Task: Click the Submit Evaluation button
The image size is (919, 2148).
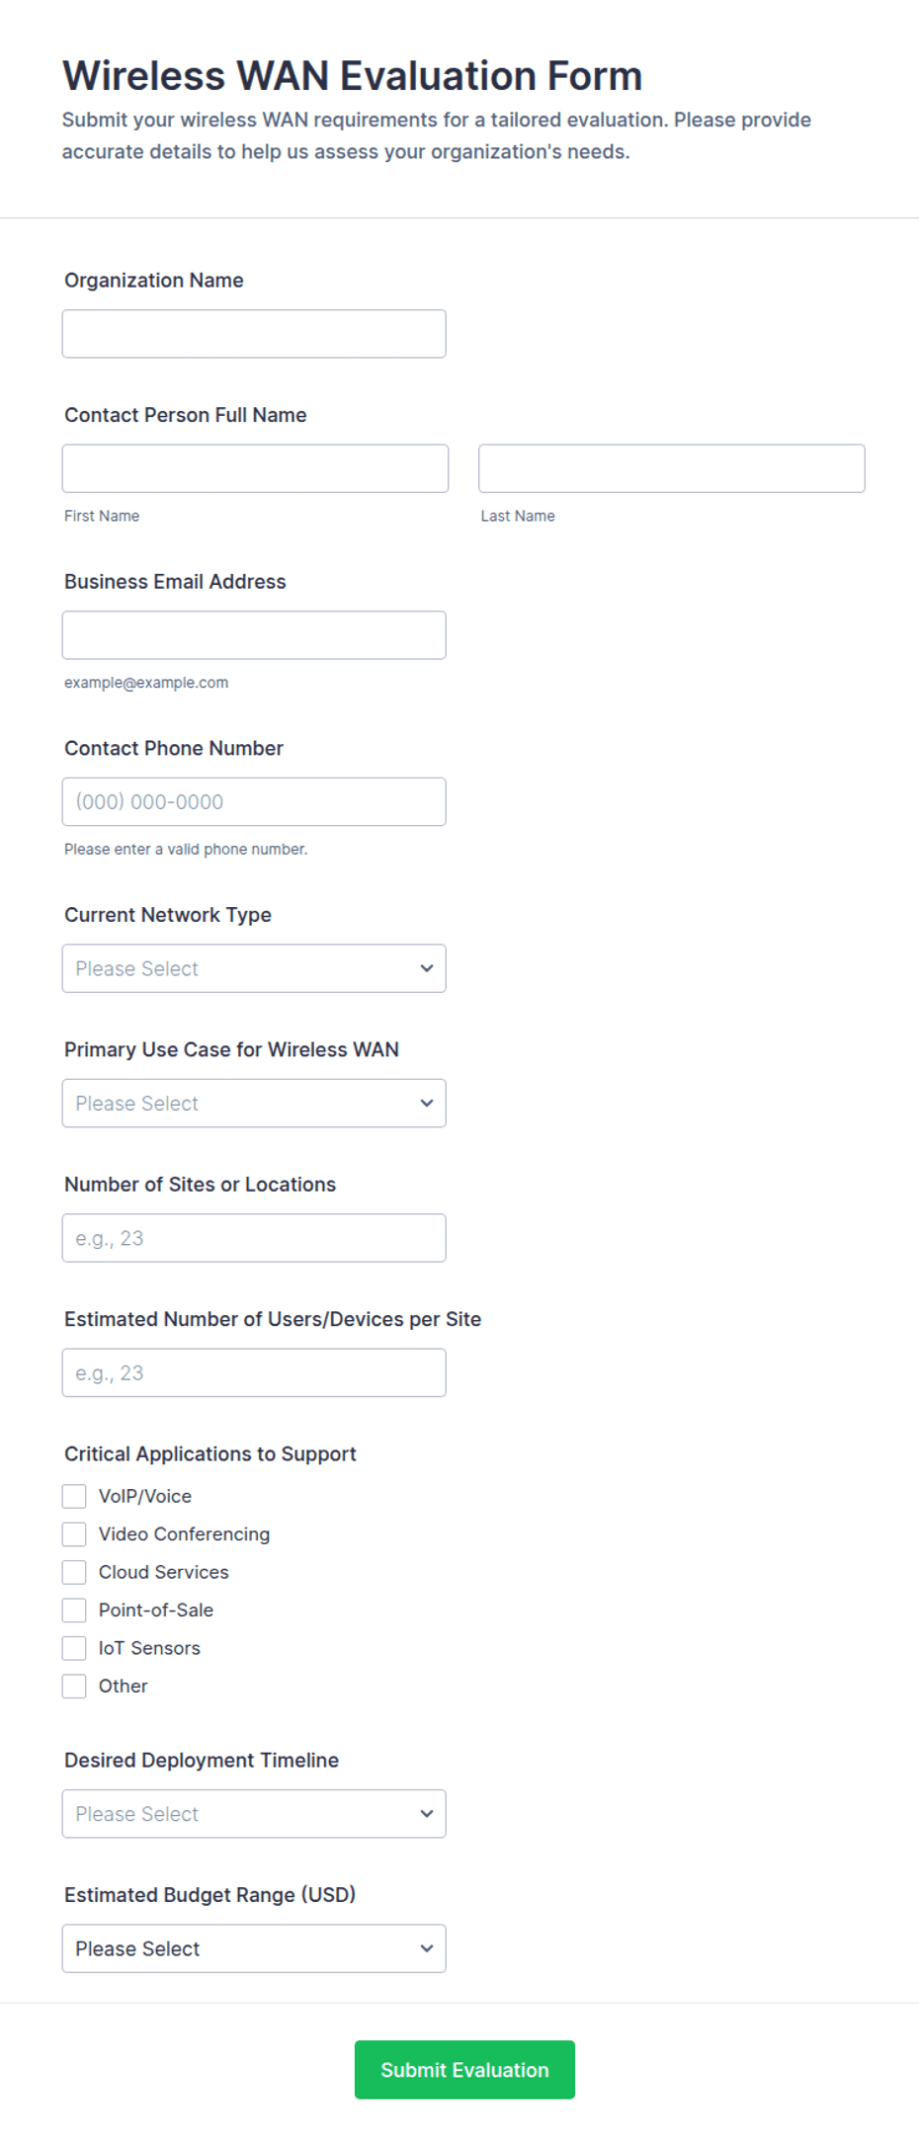Action: 464,2070
